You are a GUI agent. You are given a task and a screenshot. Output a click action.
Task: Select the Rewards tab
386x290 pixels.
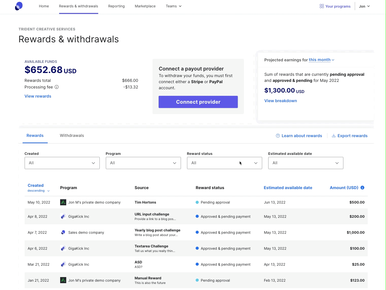(35, 136)
